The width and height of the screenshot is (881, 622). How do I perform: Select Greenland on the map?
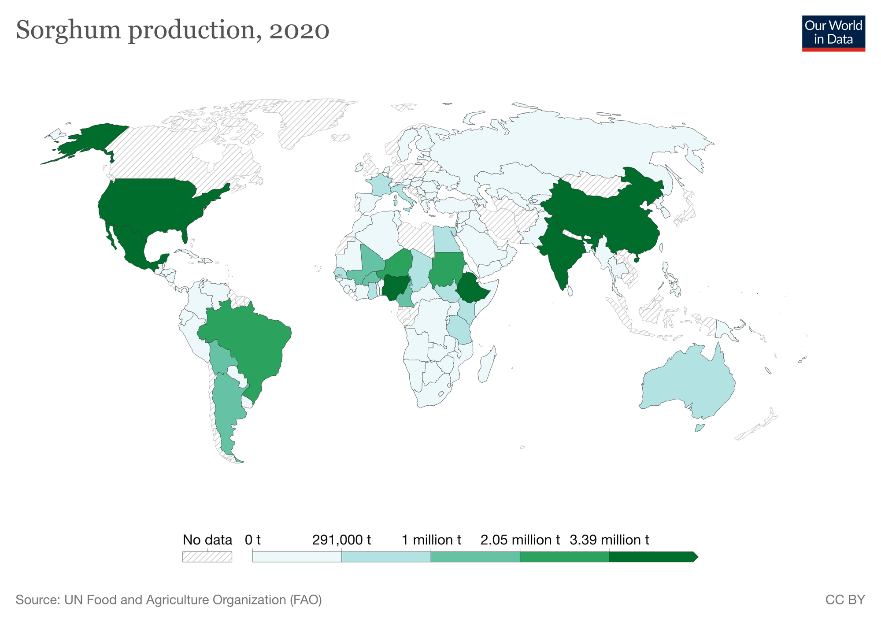[308, 121]
